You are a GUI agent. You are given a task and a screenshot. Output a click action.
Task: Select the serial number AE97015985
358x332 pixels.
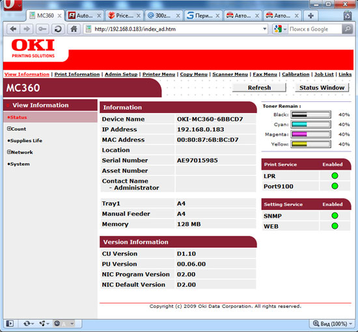tap(197, 160)
